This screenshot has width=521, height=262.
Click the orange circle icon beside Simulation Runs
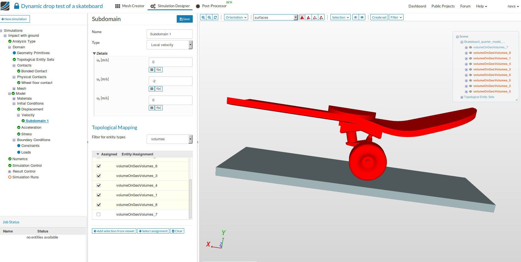(x=10, y=177)
